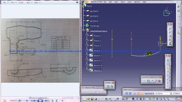This screenshot has height=102, width=182.
Task: Select the Ellipse tool
Action: [168, 75]
